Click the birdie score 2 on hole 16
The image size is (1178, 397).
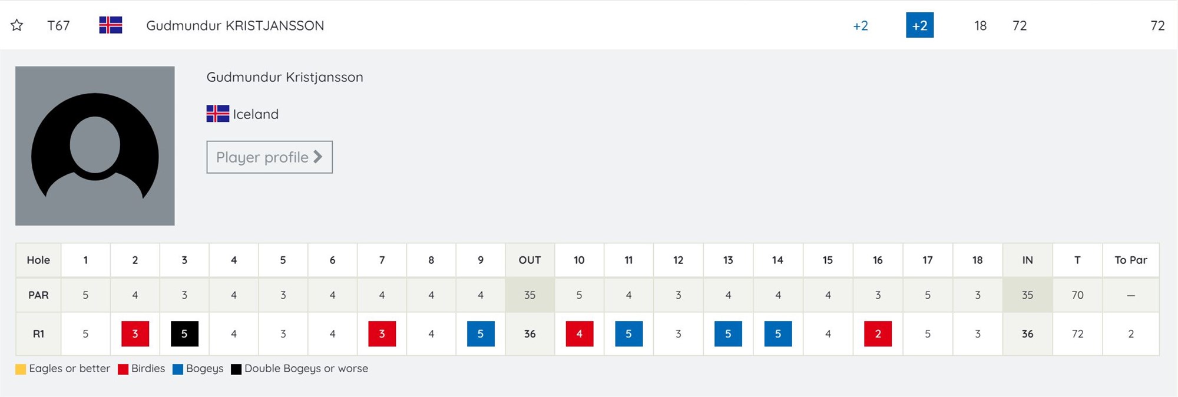(x=878, y=334)
